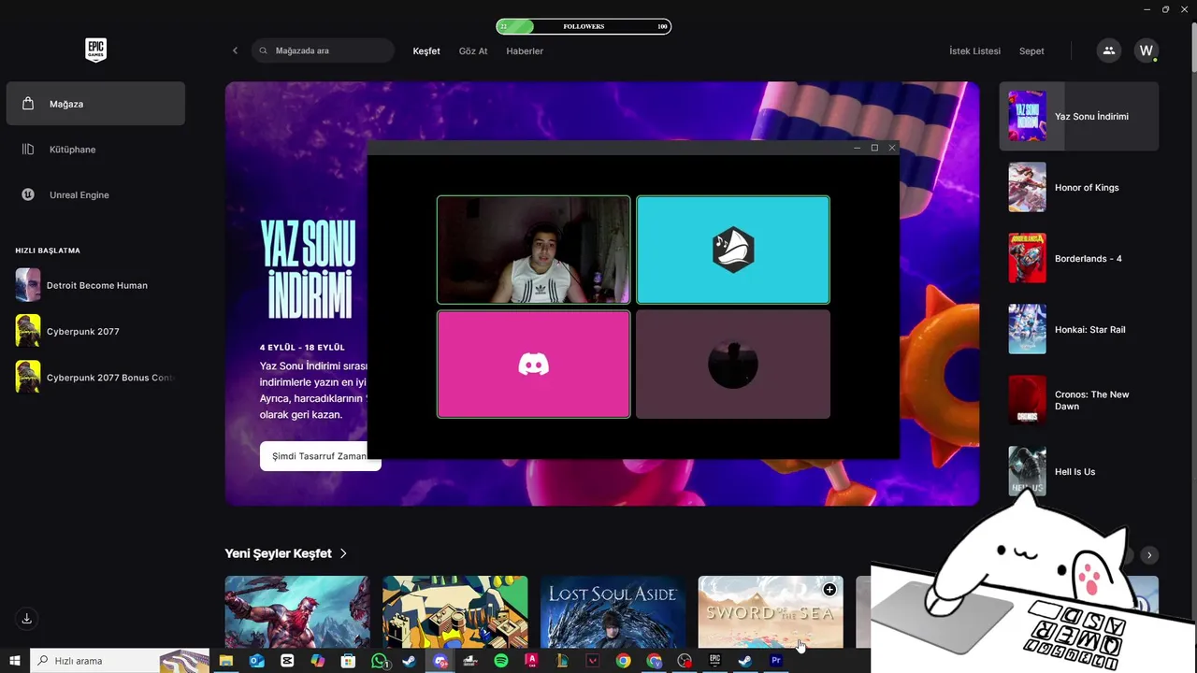This screenshot has height=673, width=1197.
Task: Expand Yeni Şeyler Keşfet chevron
Action: point(343,553)
